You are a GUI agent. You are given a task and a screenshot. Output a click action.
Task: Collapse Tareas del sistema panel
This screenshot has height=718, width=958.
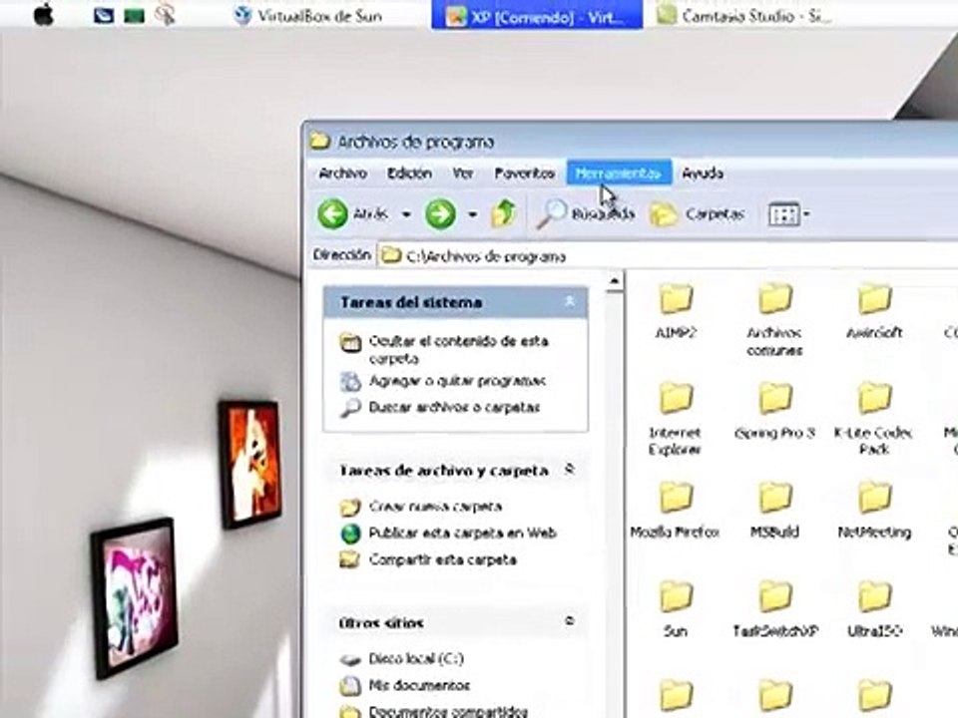[570, 301]
